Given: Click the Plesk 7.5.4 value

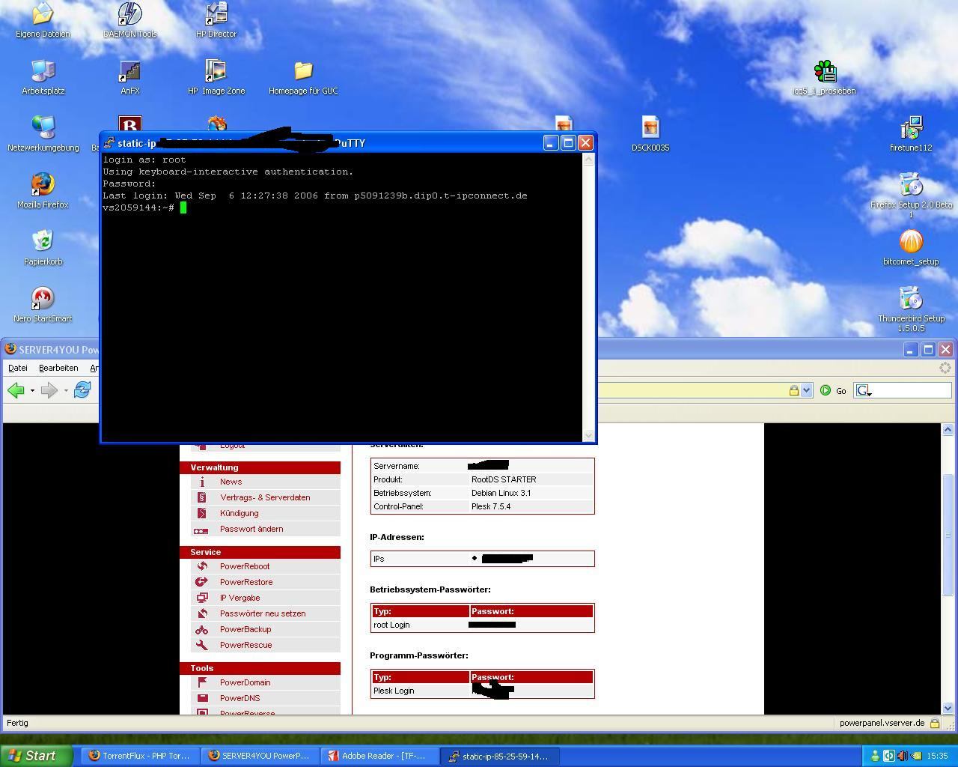Looking at the screenshot, I should pyautogui.click(x=491, y=506).
